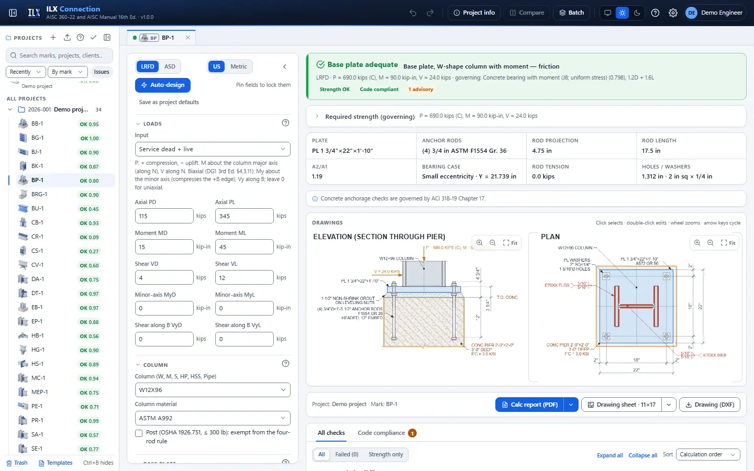Click the checkmark icon in Projects header
The image size is (754, 471).
click(93, 38)
